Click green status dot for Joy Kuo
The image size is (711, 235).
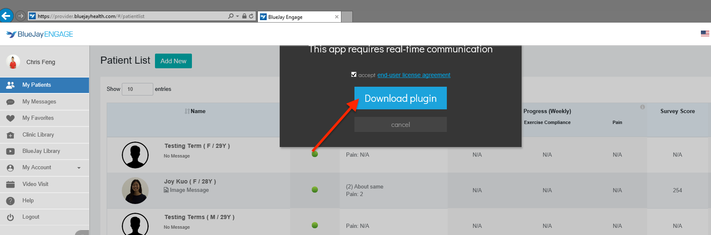(315, 190)
